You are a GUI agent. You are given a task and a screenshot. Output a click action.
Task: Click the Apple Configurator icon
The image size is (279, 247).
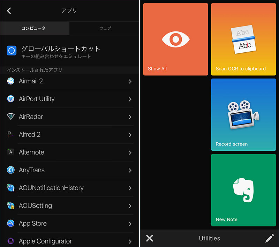(x=11, y=241)
